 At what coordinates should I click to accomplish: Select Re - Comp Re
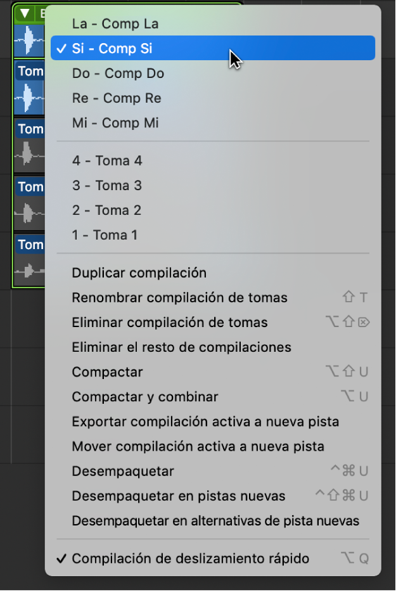(x=117, y=98)
